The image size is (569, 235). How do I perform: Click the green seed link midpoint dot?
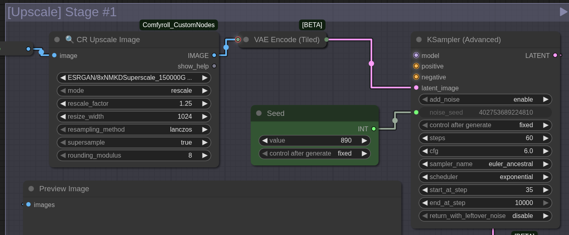395,120
